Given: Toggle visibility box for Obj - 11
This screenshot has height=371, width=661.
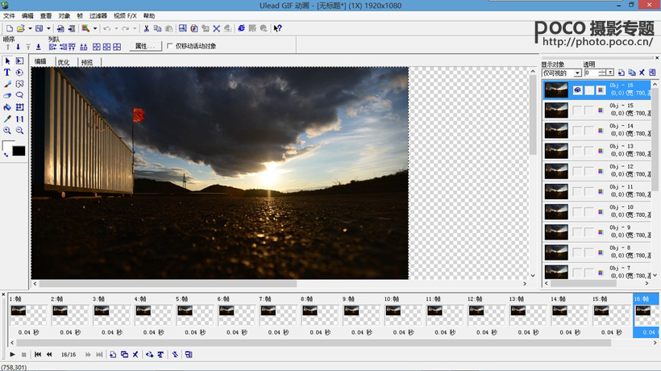Looking at the screenshot, I should click(x=577, y=191).
